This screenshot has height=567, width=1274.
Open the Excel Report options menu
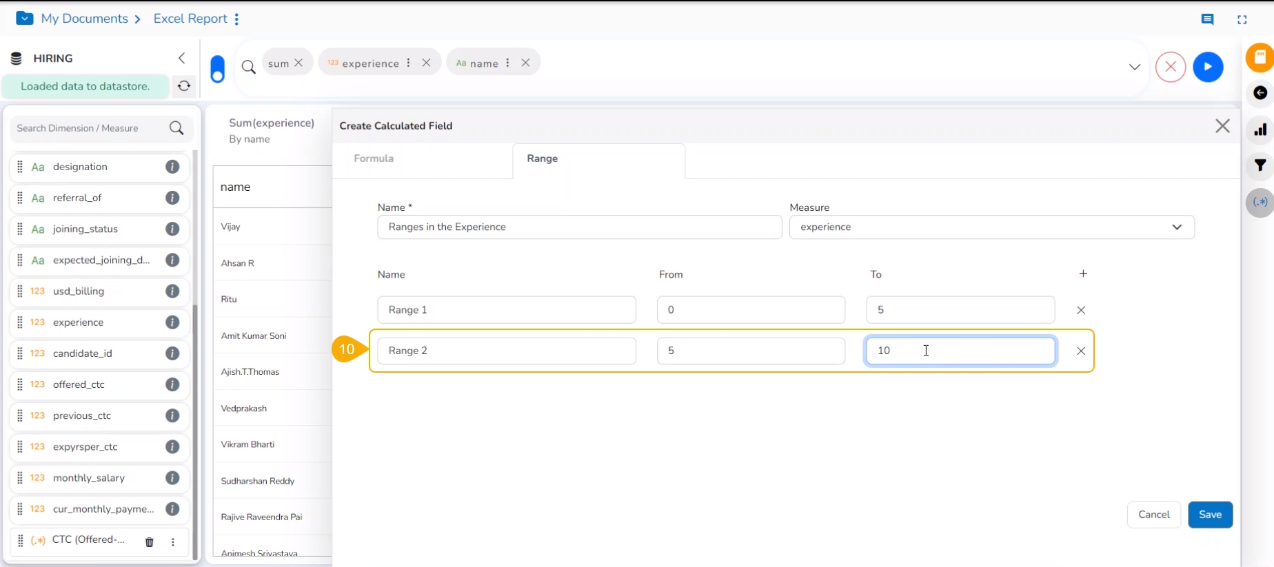coord(236,19)
